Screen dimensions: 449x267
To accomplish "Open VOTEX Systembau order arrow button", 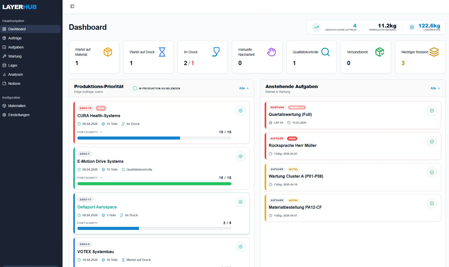I will [241, 247].
